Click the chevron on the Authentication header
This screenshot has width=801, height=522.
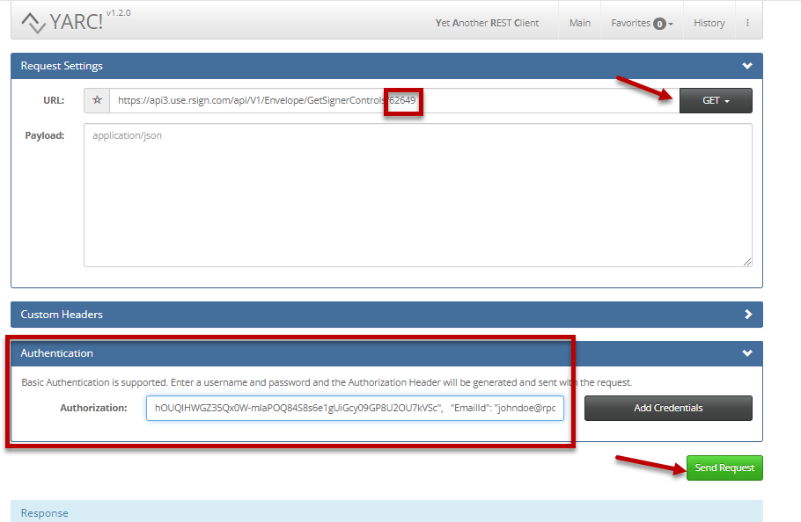(746, 353)
